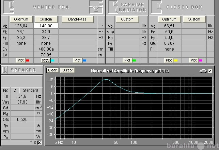
Task: Click the blue Band-Pass color swatch
Action: (84, 60)
